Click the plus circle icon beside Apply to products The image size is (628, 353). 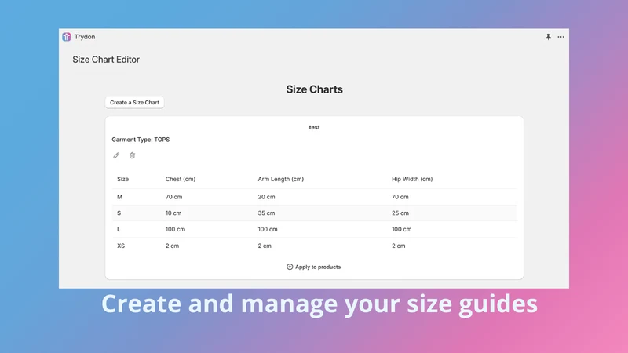(x=290, y=267)
